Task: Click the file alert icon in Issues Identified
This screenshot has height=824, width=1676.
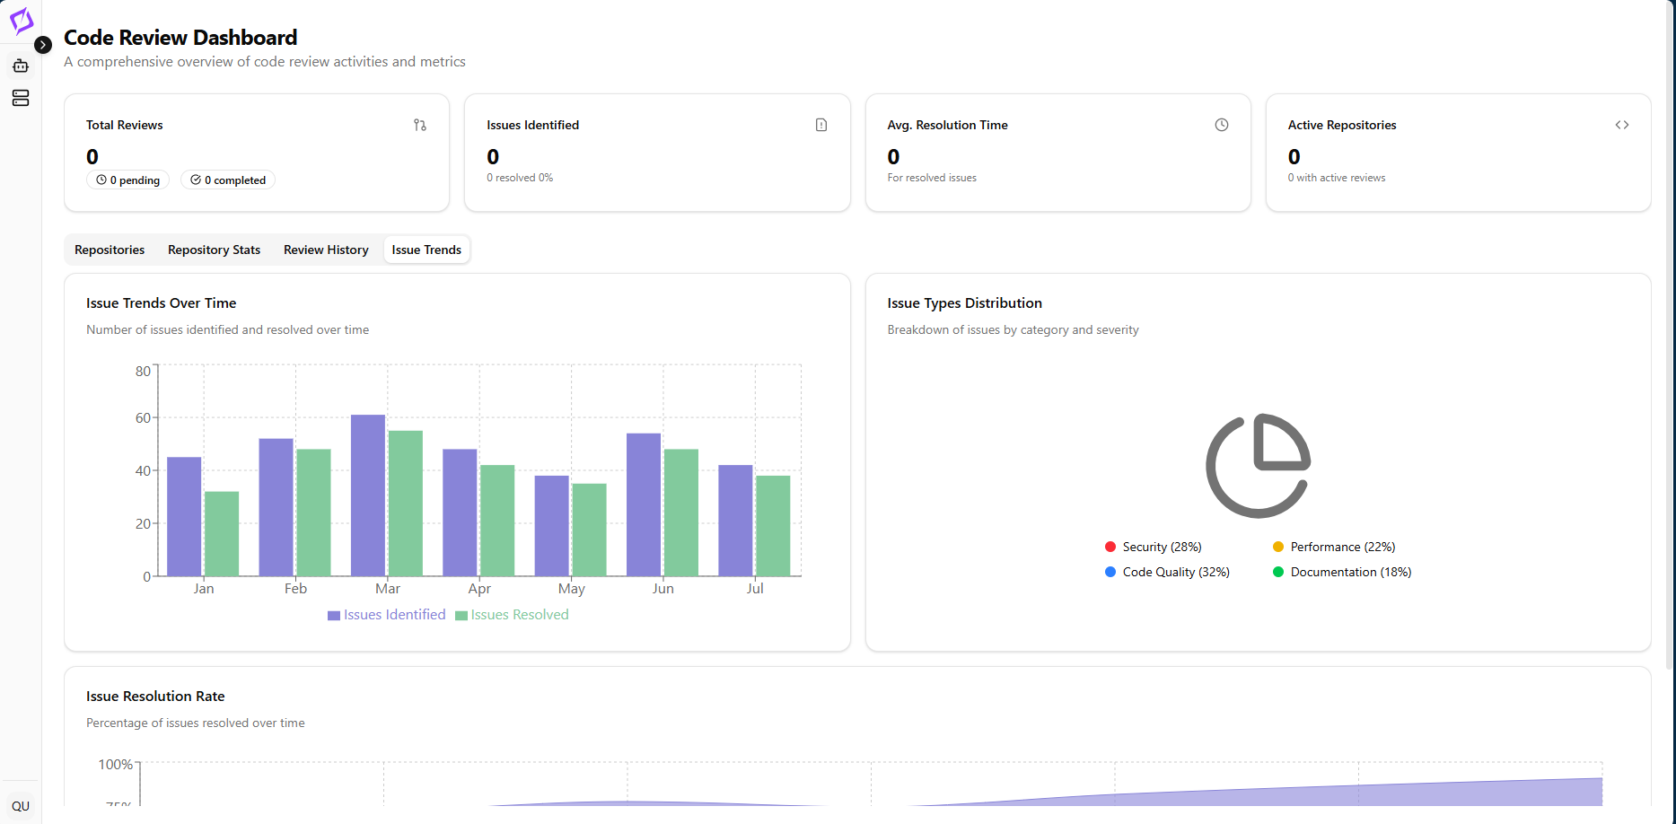Action: click(821, 125)
